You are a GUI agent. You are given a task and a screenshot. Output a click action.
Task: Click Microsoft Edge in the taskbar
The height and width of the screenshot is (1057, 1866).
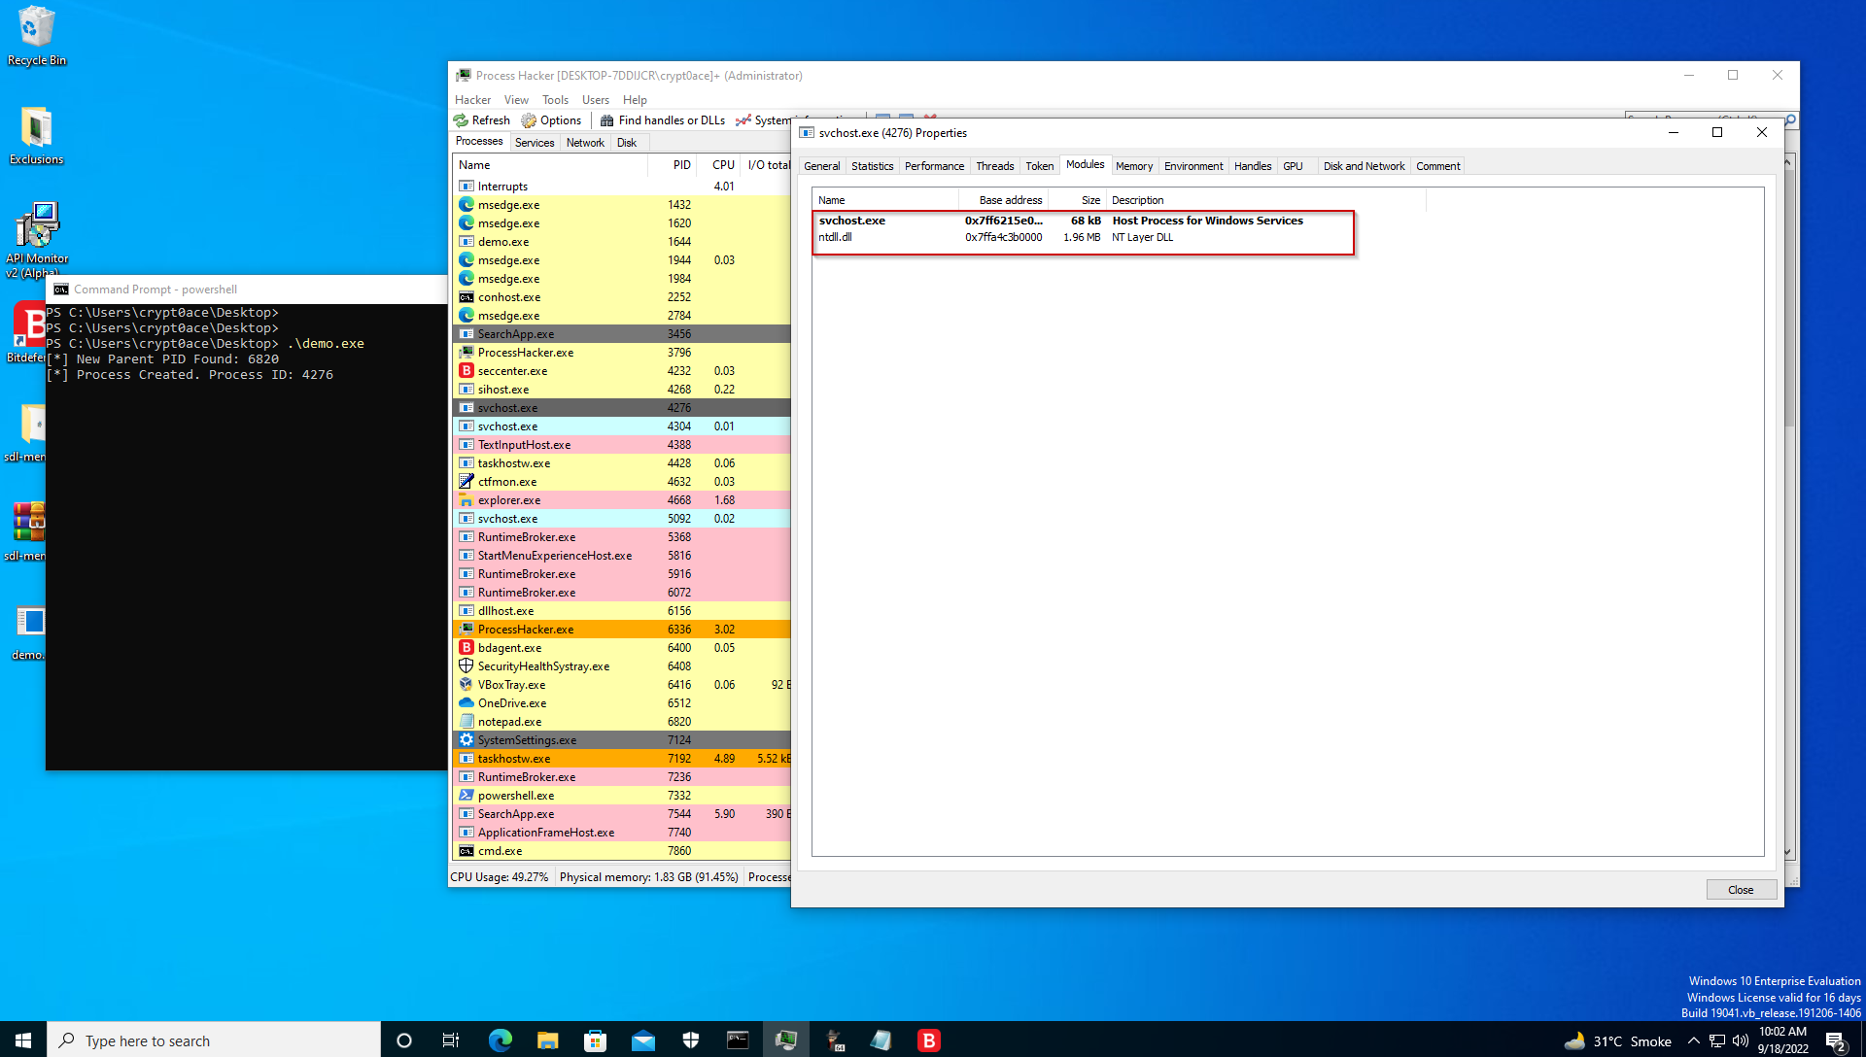tap(500, 1040)
